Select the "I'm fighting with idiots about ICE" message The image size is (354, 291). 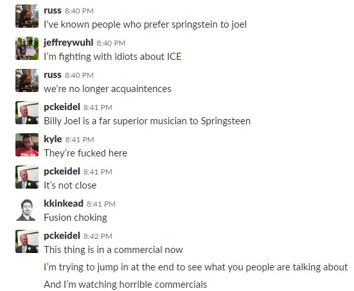(112, 57)
